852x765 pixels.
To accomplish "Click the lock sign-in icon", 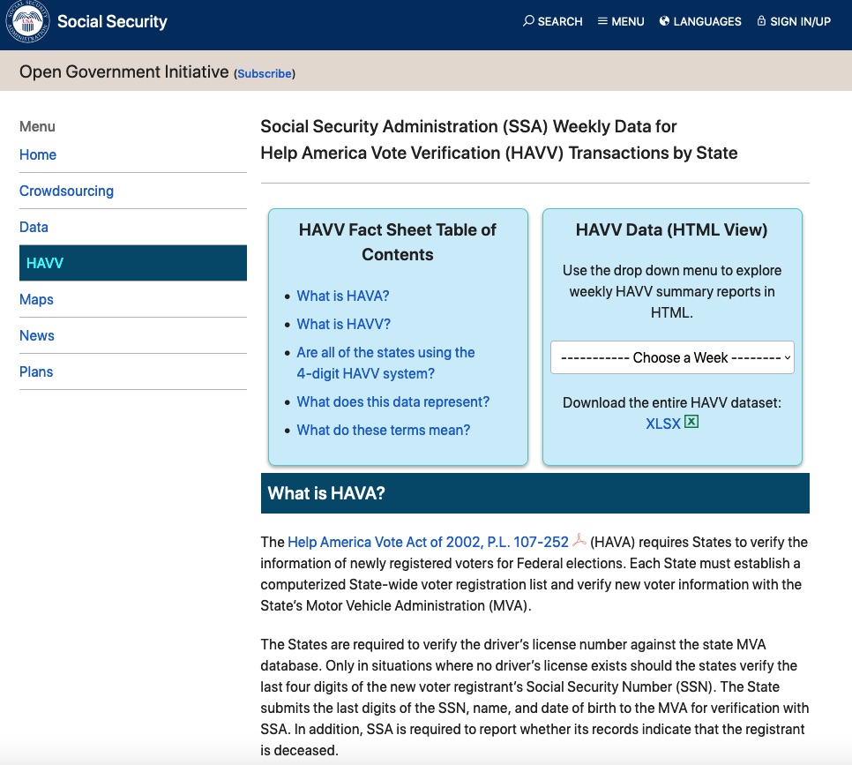I will pos(761,20).
